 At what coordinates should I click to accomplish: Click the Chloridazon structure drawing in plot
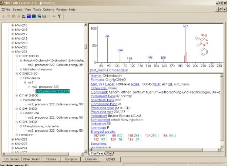202,45
